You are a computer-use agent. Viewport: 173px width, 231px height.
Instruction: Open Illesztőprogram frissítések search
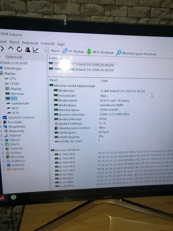point(136,53)
